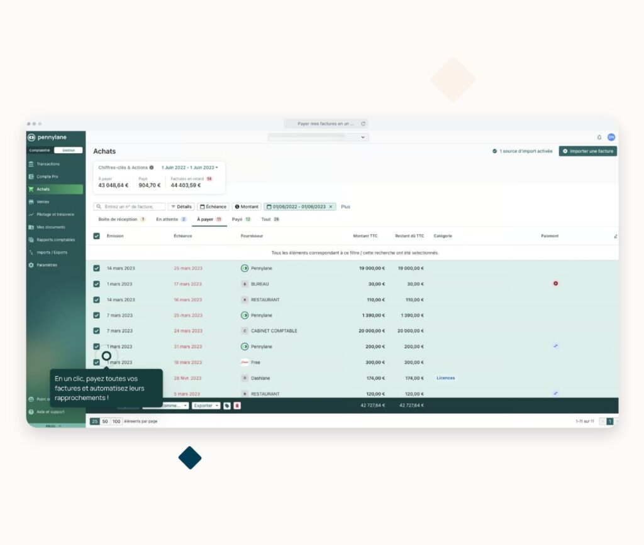This screenshot has height=545, width=644.
Task: Click the Chiffres-clés info icon
Action: coord(152,168)
